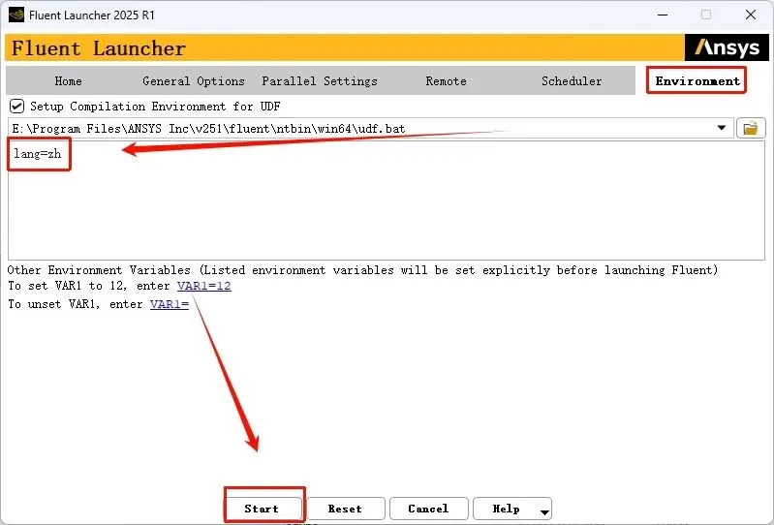
Task: Expand the Help button dropdown arrow
Action: pos(544,511)
